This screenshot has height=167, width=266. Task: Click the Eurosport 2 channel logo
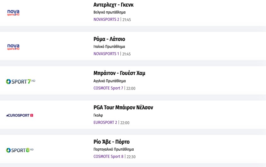click(19, 115)
